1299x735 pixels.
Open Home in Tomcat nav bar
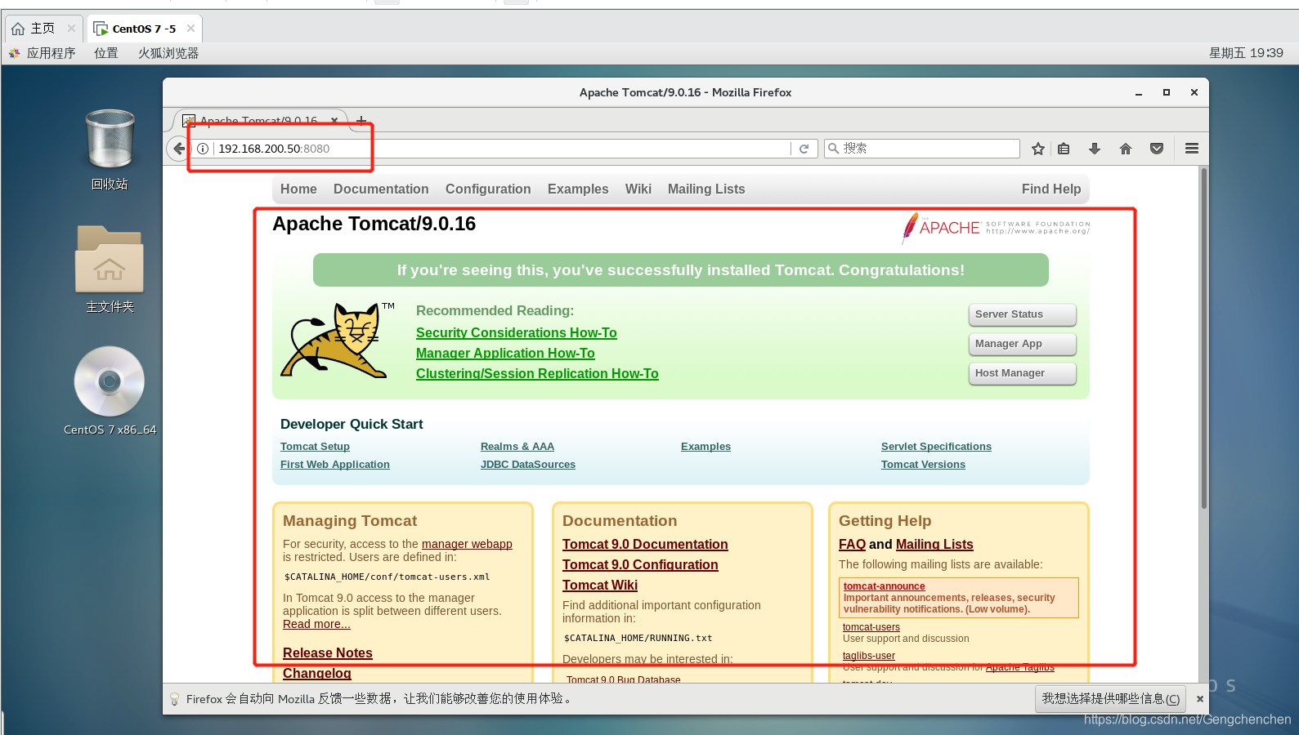[x=298, y=189]
